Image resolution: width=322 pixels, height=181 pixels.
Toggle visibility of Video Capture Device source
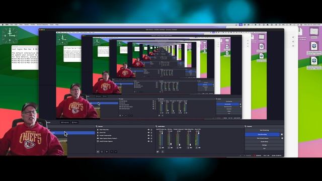149,138
